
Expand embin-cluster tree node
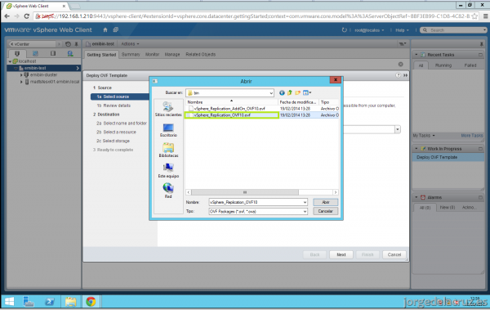point(21,74)
